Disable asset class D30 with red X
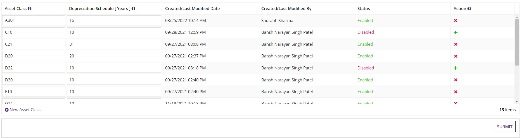 tap(456, 80)
